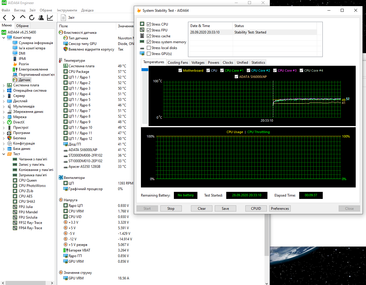Click the Up level arrow icon
Image resolution: width=366 pixels, height=285 pixels.
[23, 17]
